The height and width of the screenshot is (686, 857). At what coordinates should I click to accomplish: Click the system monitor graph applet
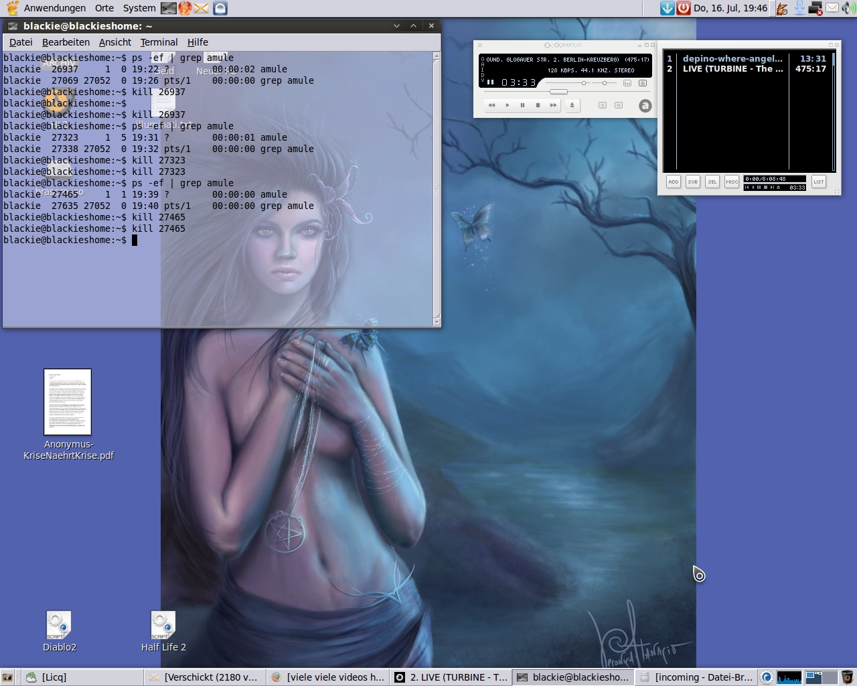pyautogui.click(x=789, y=677)
